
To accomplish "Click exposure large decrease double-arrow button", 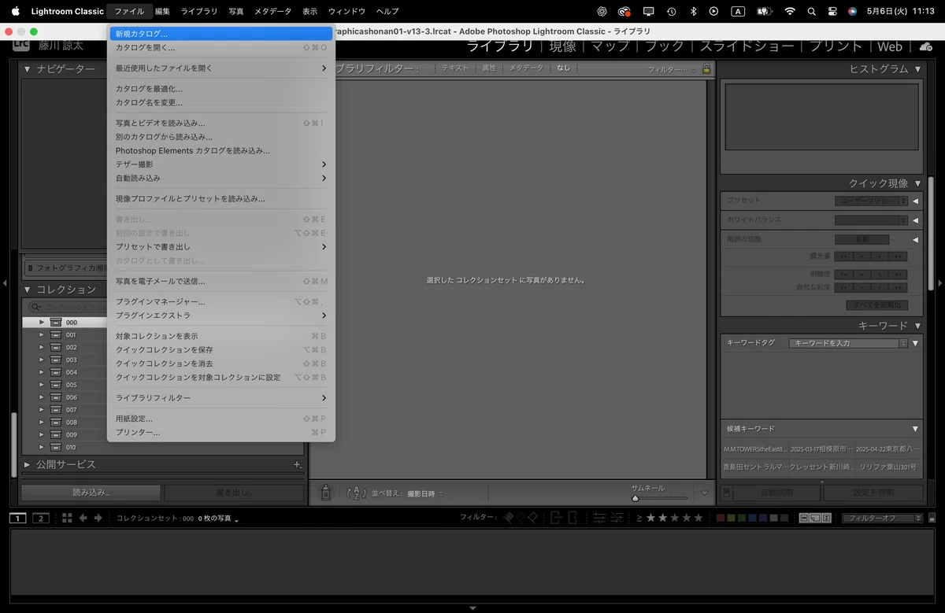I will pos(844,257).
